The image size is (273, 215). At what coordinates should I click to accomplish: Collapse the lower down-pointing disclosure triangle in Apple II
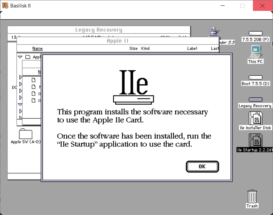tap(20, 104)
